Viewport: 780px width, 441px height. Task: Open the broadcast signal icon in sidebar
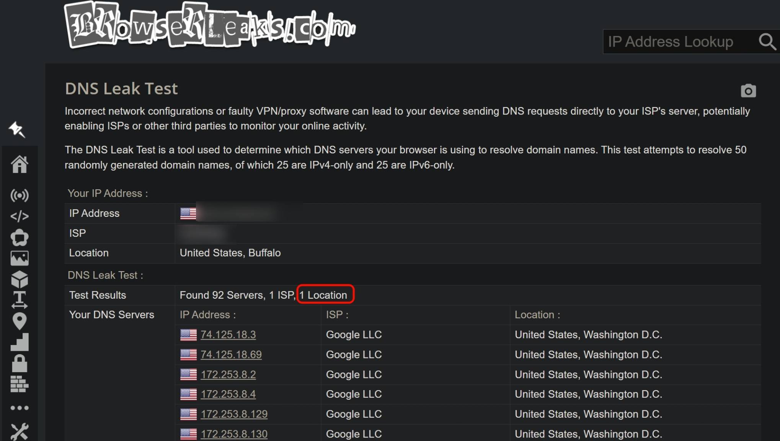[20, 195]
